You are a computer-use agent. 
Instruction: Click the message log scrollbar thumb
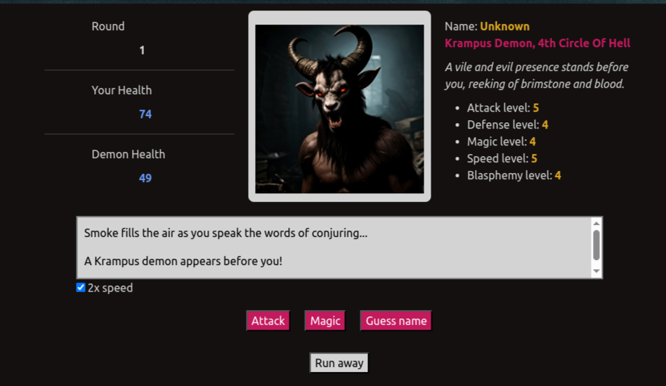[x=596, y=245]
